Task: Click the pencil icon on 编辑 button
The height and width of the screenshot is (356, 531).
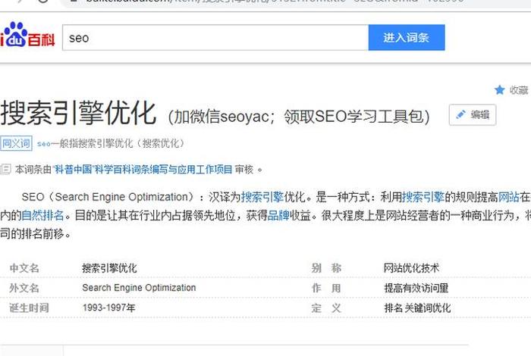Action: (460, 114)
